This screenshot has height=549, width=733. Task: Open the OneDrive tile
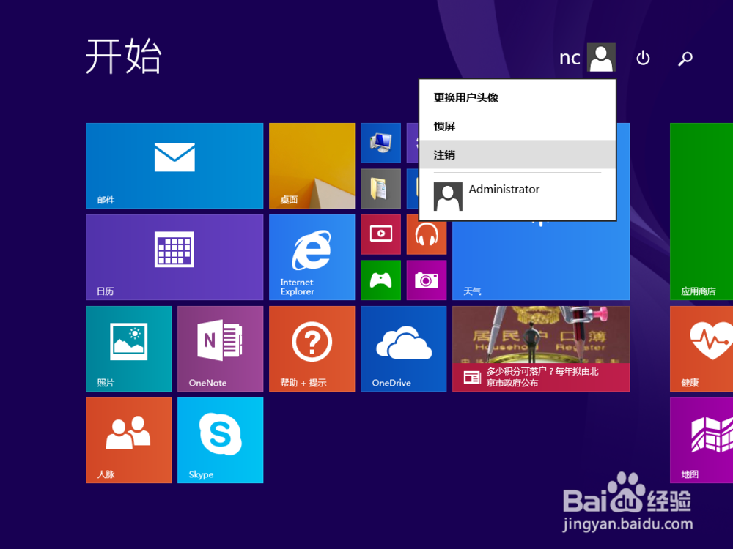tap(403, 348)
